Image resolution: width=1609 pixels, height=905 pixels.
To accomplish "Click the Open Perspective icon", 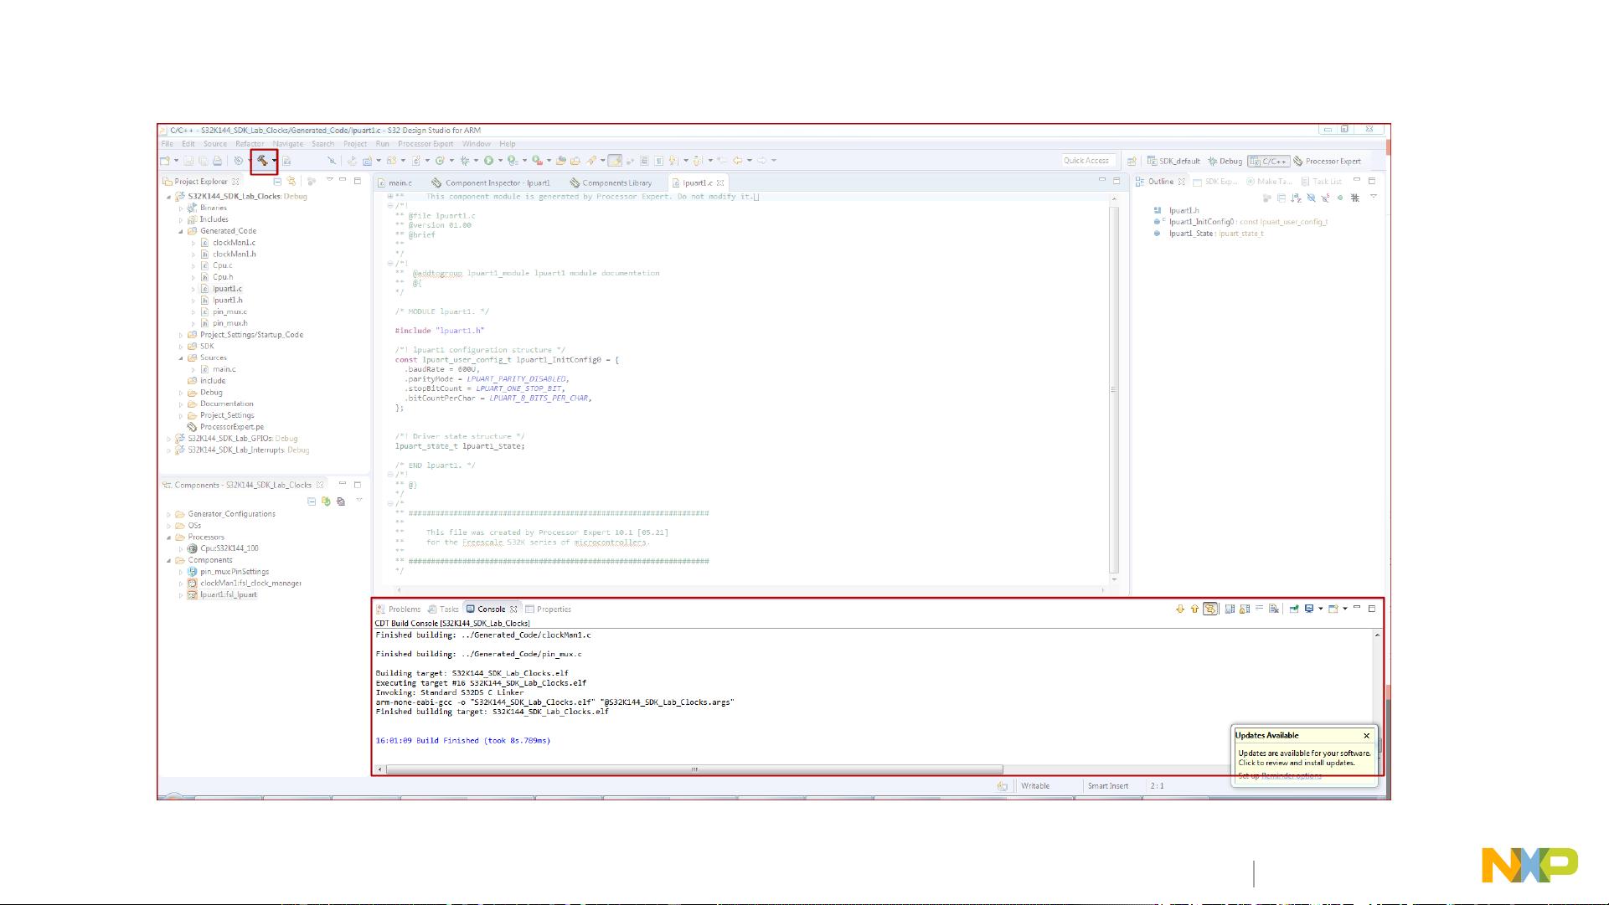I will [x=1132, y=161].
